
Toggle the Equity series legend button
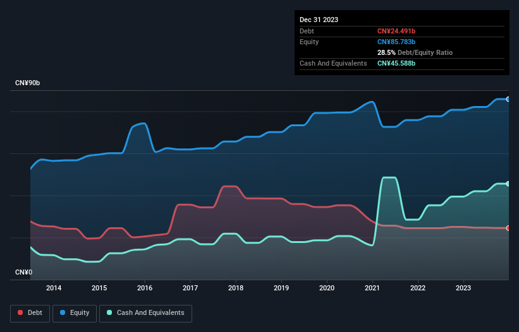click(x=75, y=313)
